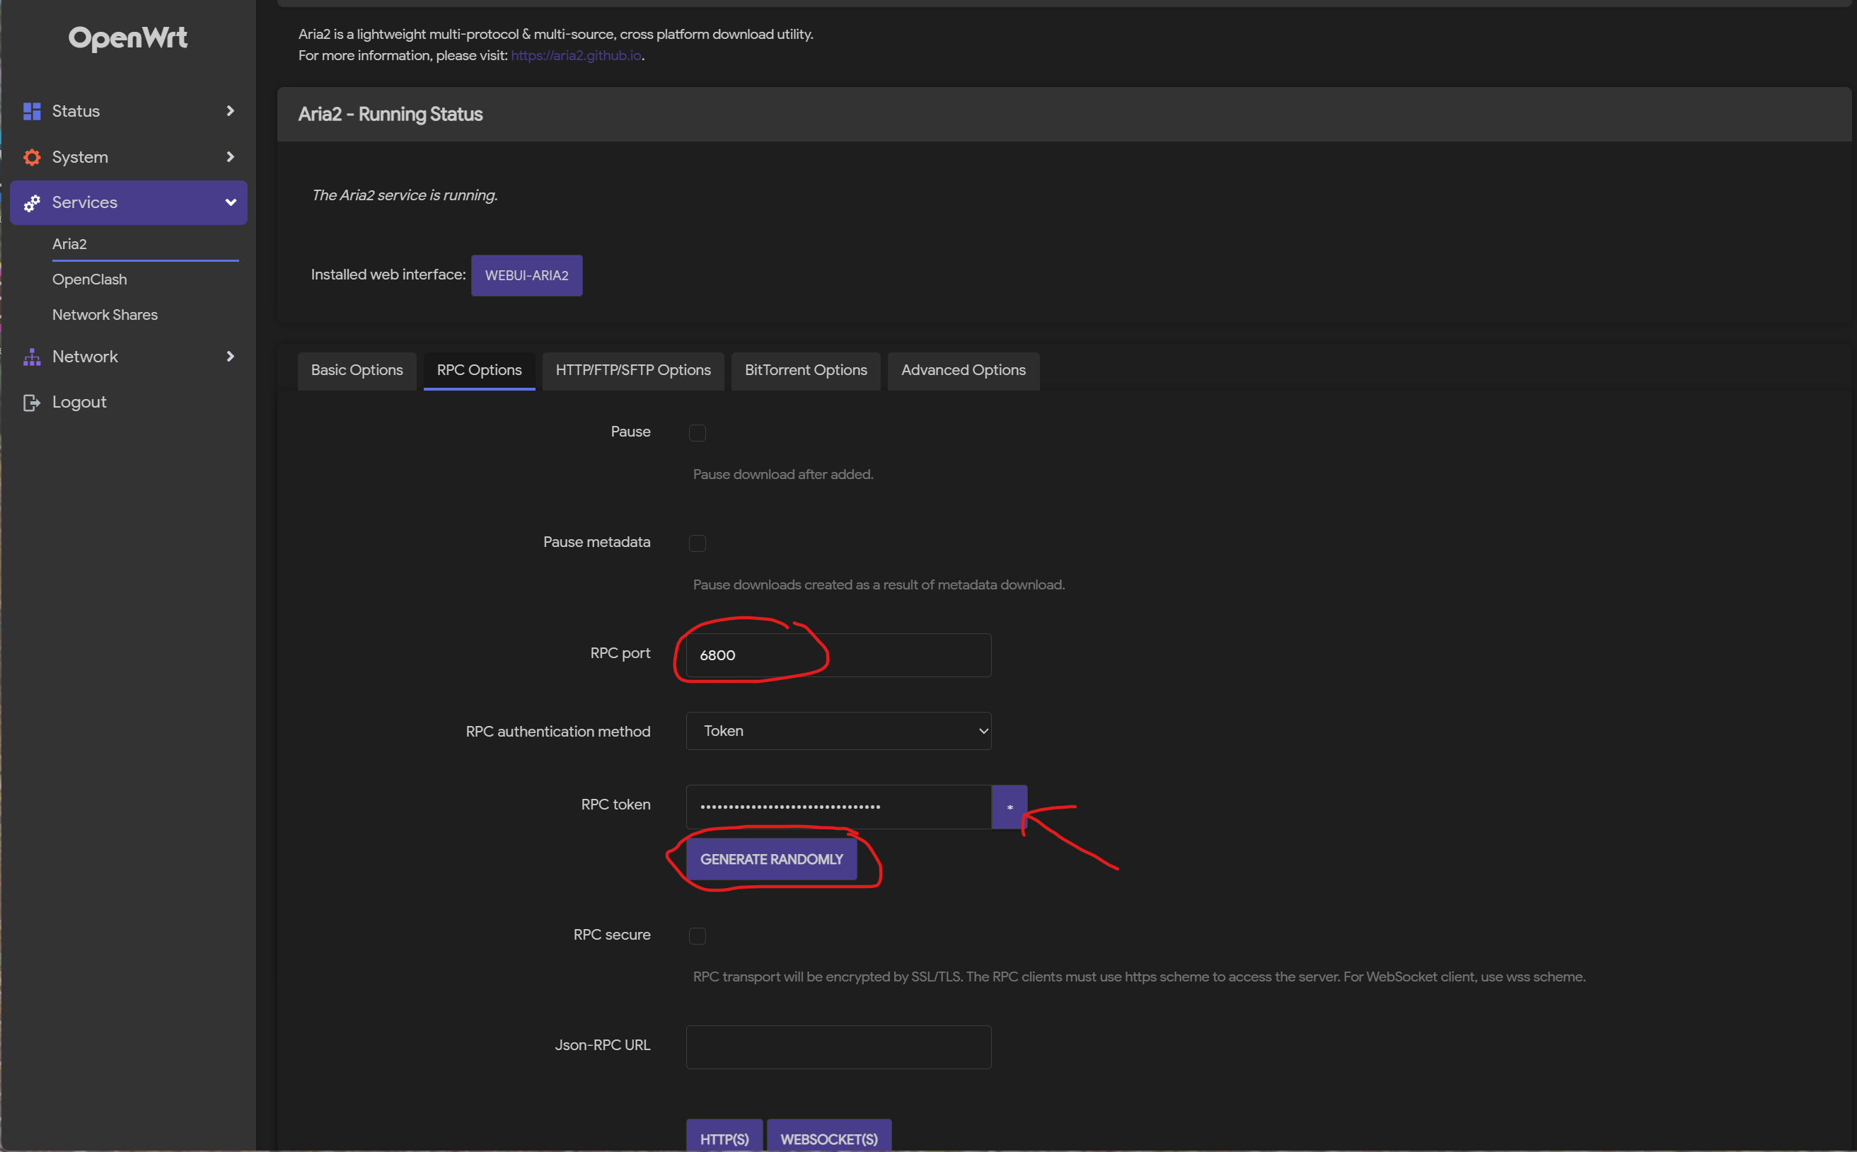Open Network Shares in the sidebar
This screenshot has width=1857, height=1152.
[x=105, y=315]
